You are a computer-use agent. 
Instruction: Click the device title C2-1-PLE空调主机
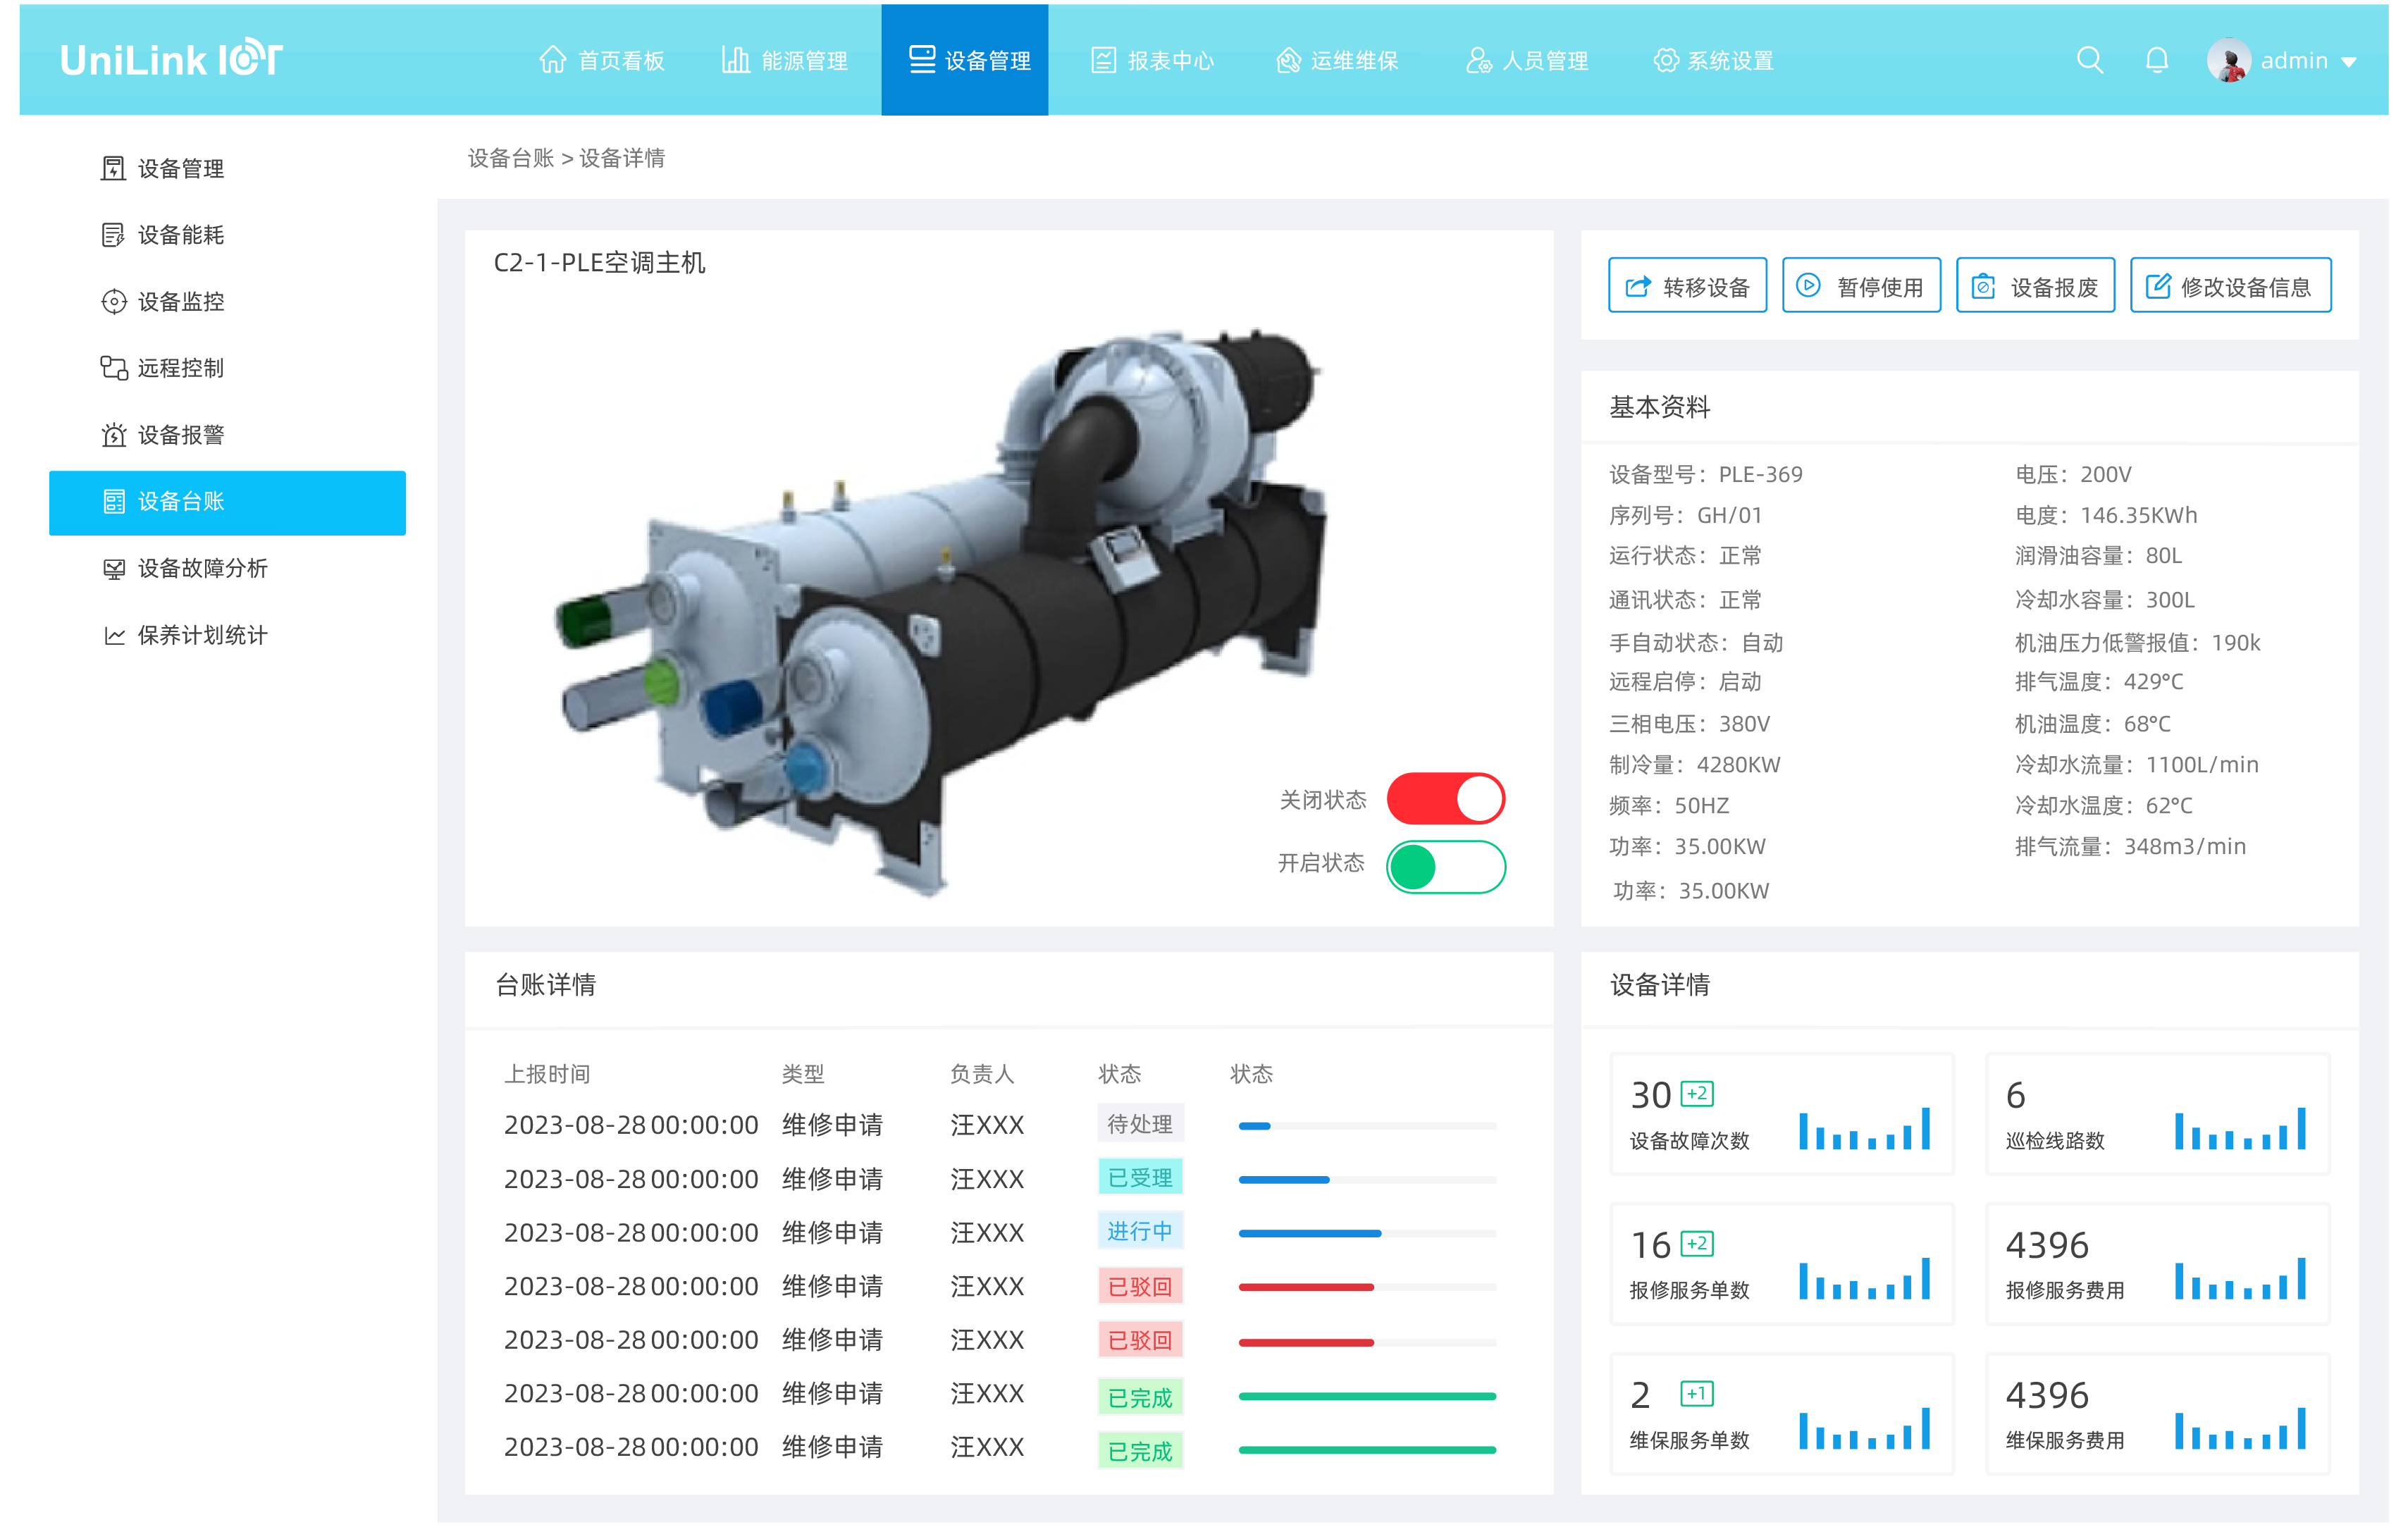click(x=600, y=263)
